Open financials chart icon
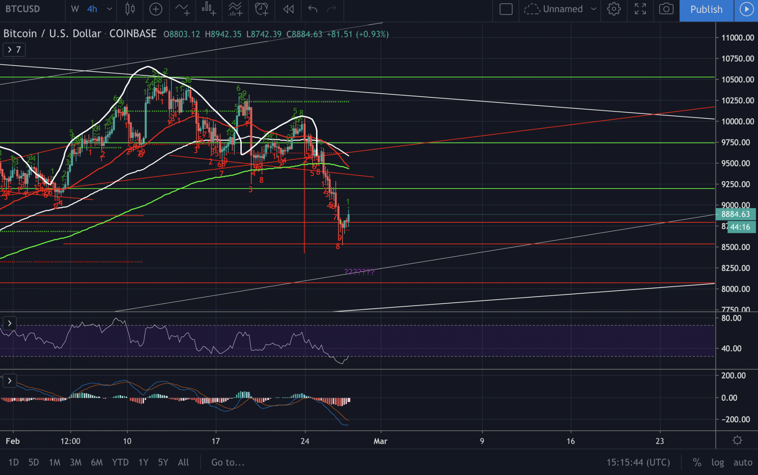758x475 pixels. [209, 9]
